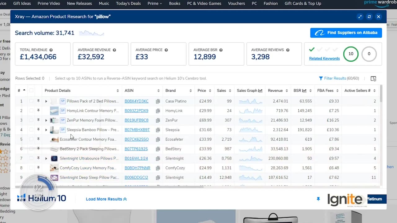The image size is (397, 223).
Task: Select the row 3 ZenPur checkbox
Action: (x=31, y=120)
